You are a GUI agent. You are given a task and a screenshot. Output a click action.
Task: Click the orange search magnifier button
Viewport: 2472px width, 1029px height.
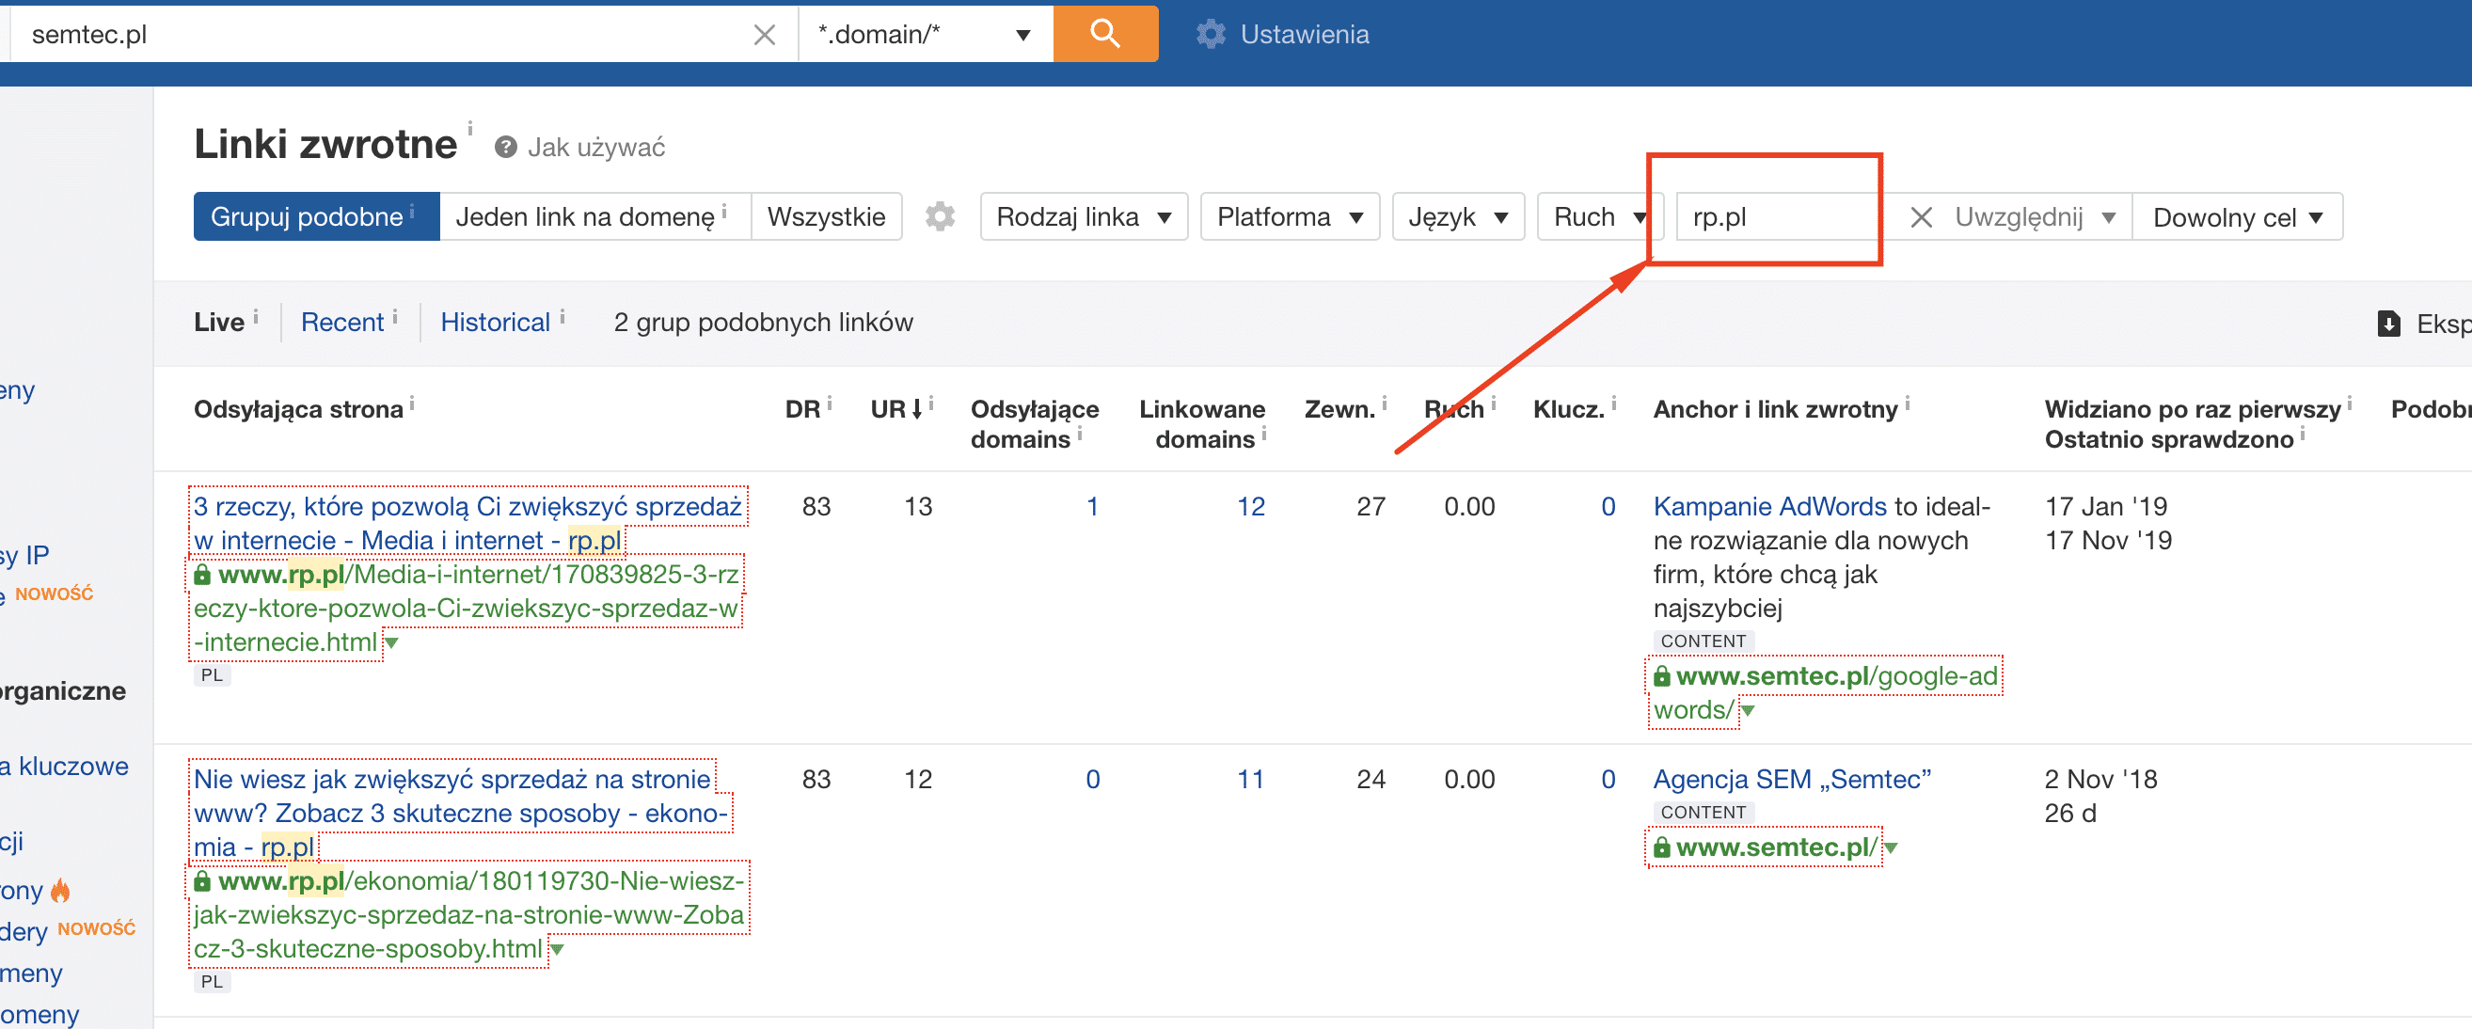[1104, 34]
